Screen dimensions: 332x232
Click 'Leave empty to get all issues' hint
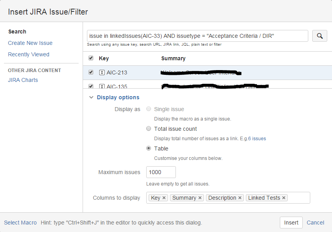tap(178, 184)
